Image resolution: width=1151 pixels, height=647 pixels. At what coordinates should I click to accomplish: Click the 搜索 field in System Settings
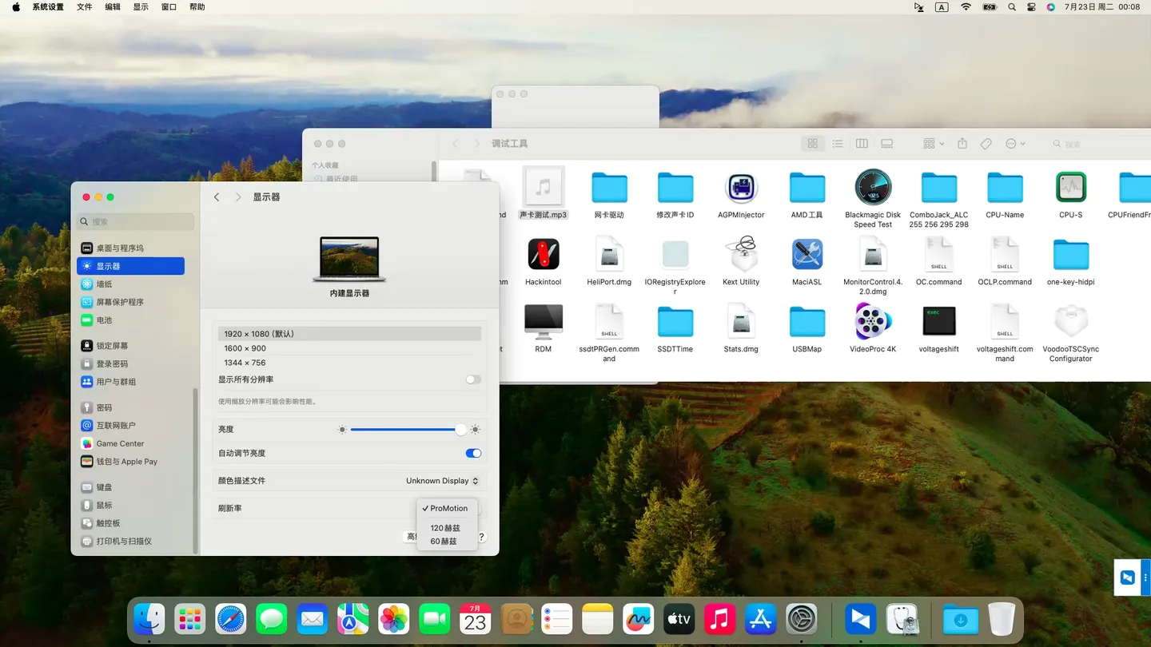point(136,221)
